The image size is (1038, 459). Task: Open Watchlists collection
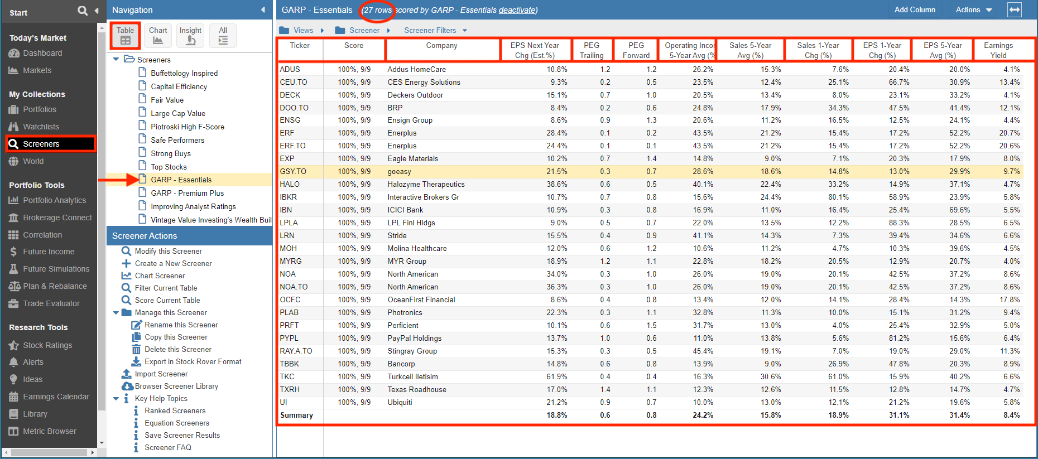click(33, 127)
